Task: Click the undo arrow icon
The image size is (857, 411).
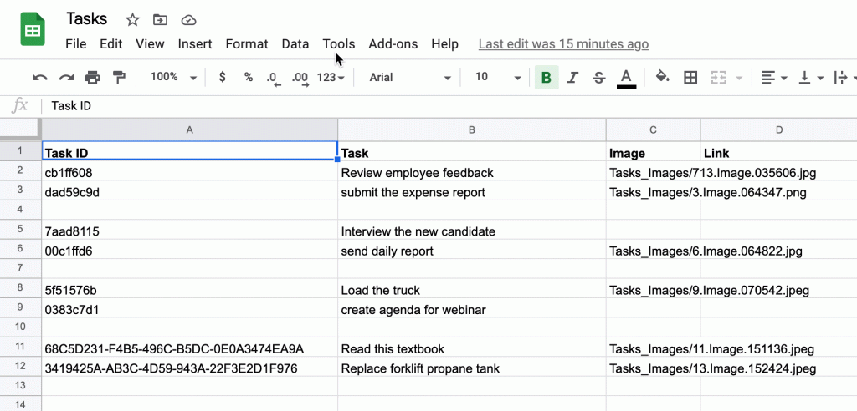Action: 39,78
